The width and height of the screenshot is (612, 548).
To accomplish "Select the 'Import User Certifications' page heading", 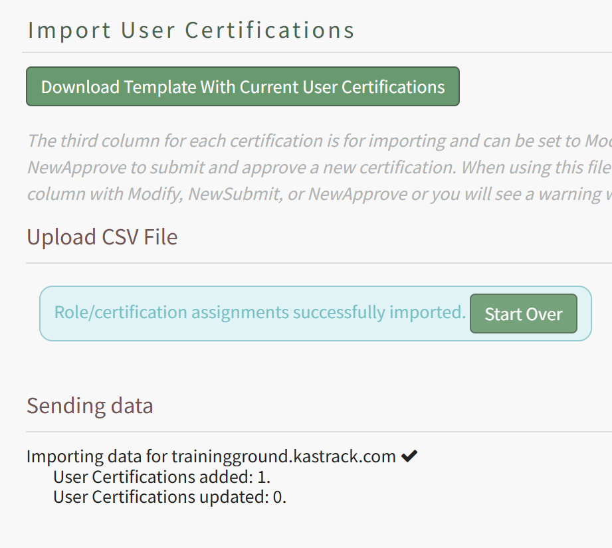I will tap(191, 30).
